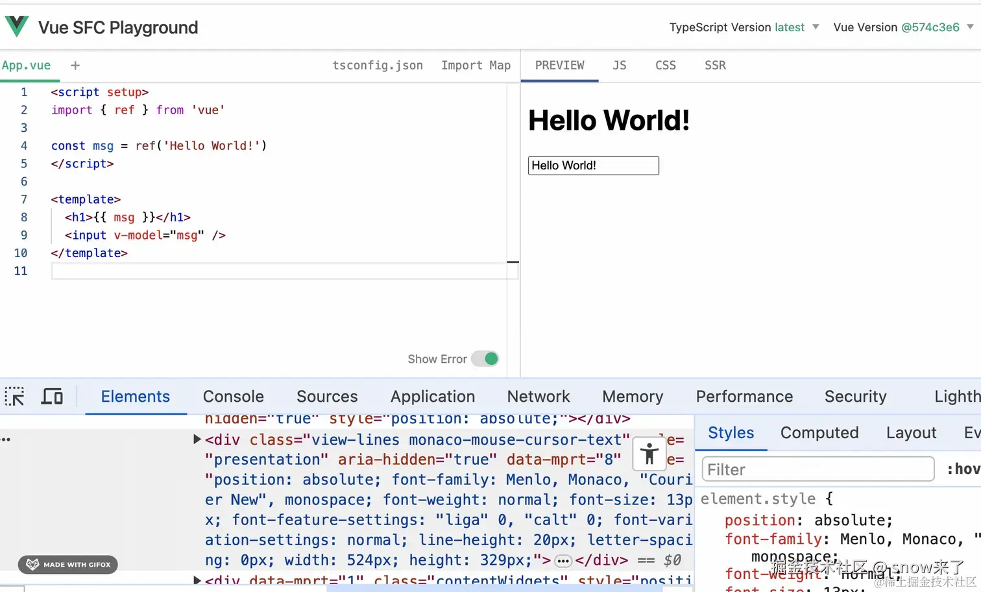Click the three-dot gutter menu icon
The image size is (981, 592).
pos(6,440)
